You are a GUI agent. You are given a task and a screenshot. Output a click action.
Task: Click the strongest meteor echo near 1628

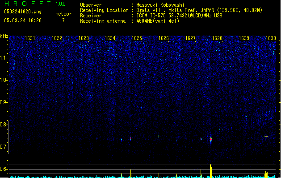point(211,139)
